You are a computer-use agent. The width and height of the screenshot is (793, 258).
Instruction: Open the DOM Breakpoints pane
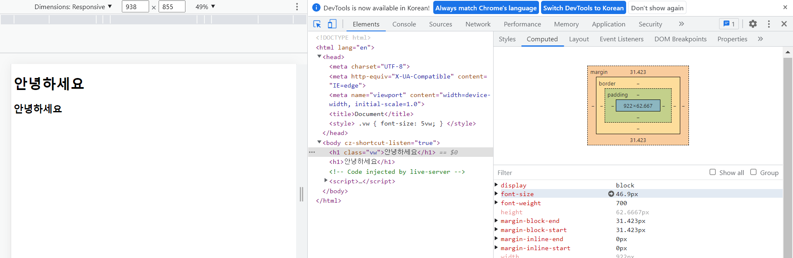[x=680, y=39]
